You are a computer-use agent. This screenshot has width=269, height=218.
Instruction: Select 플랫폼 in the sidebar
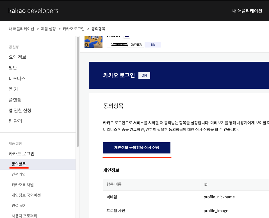coord(15,100)
